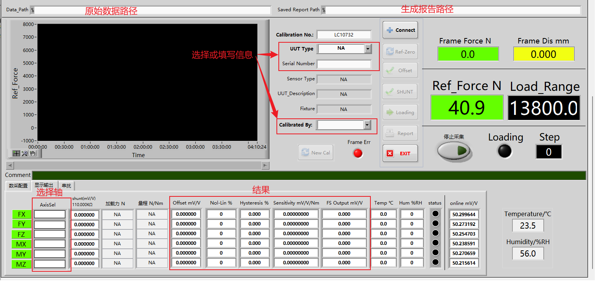Click the browse icon beside Saved Report Path
The image size is (596, 281).
323,10
